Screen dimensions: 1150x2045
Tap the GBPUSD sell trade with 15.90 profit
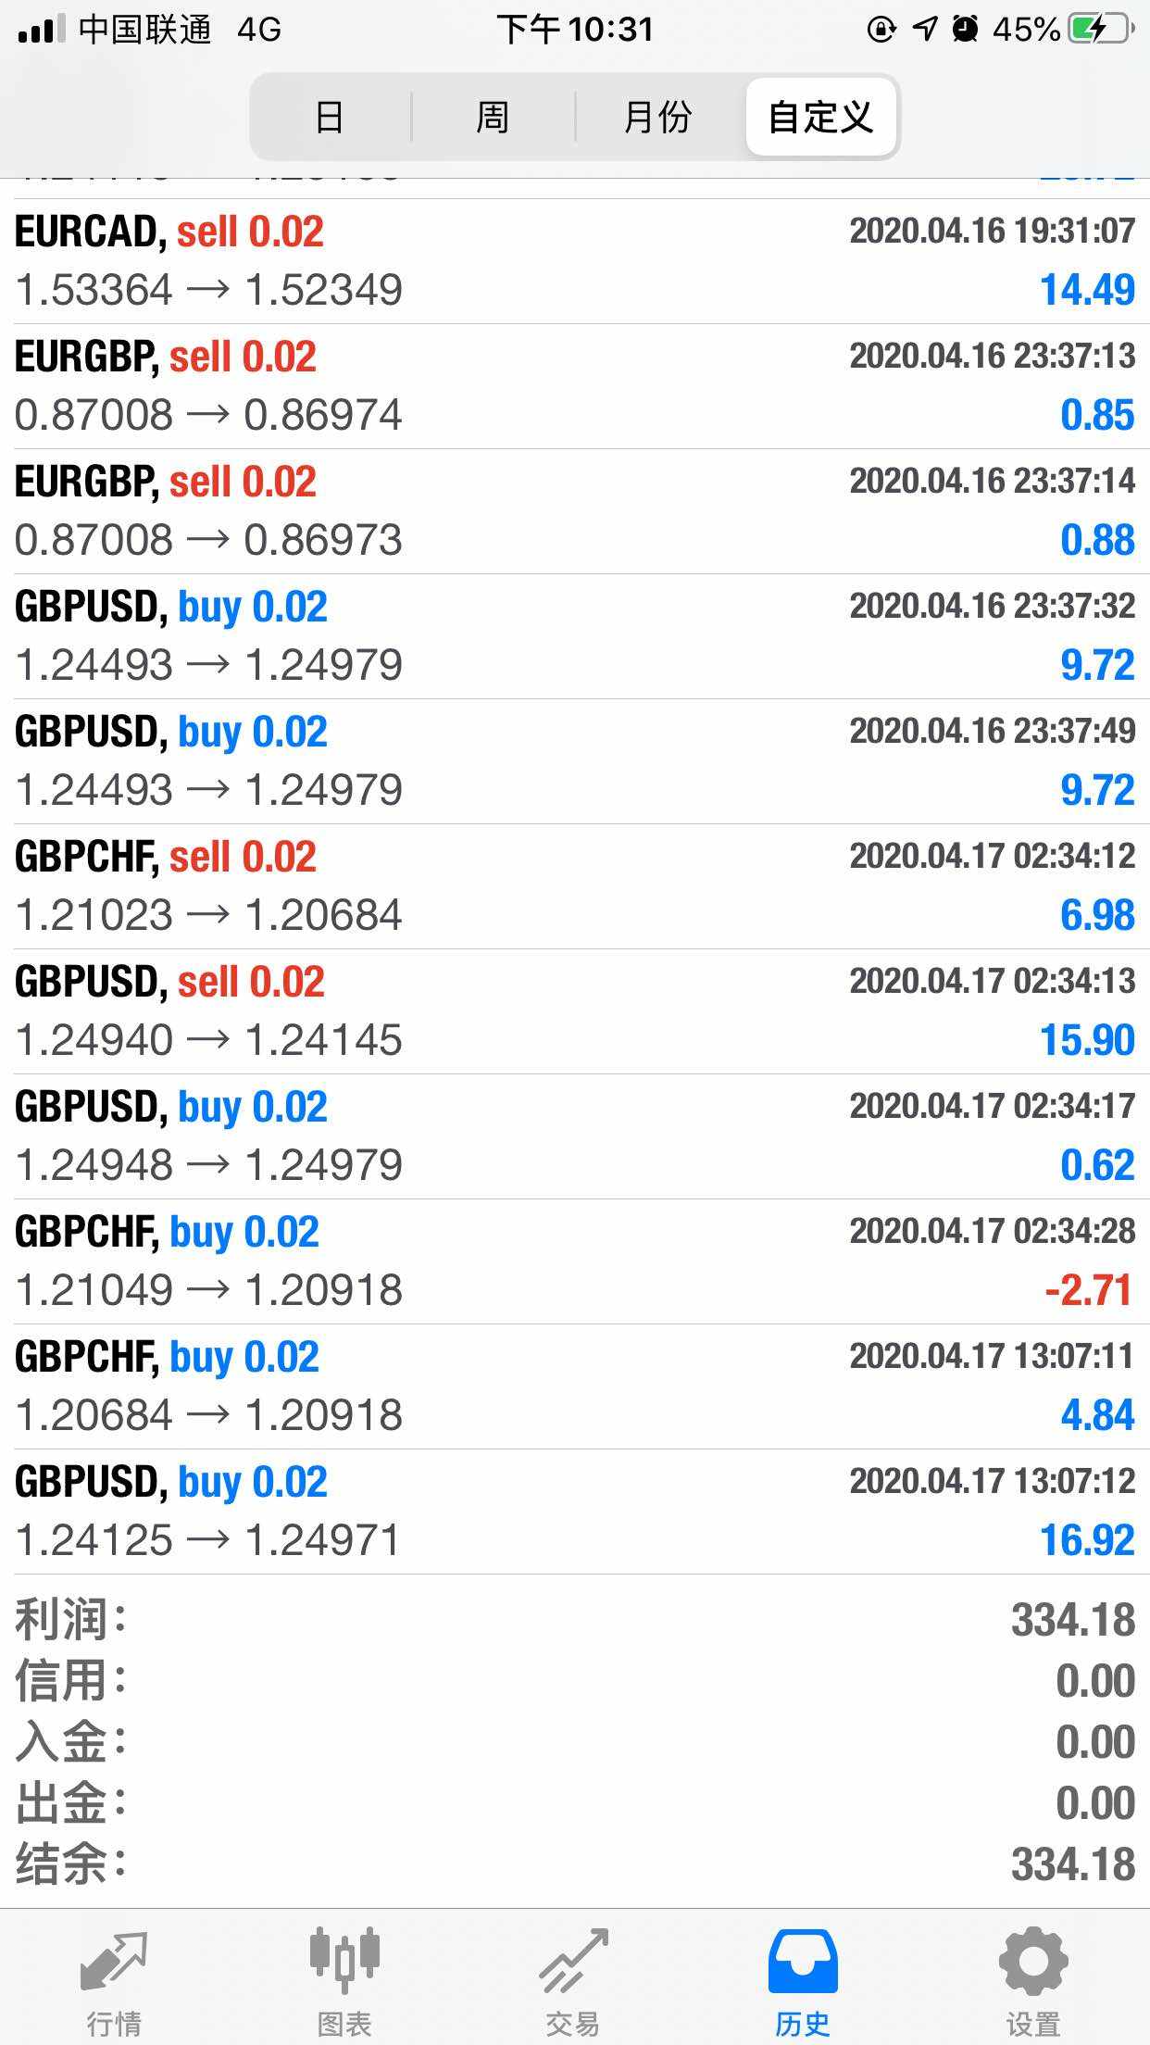pyautogui.click(x=574, y=1011)
